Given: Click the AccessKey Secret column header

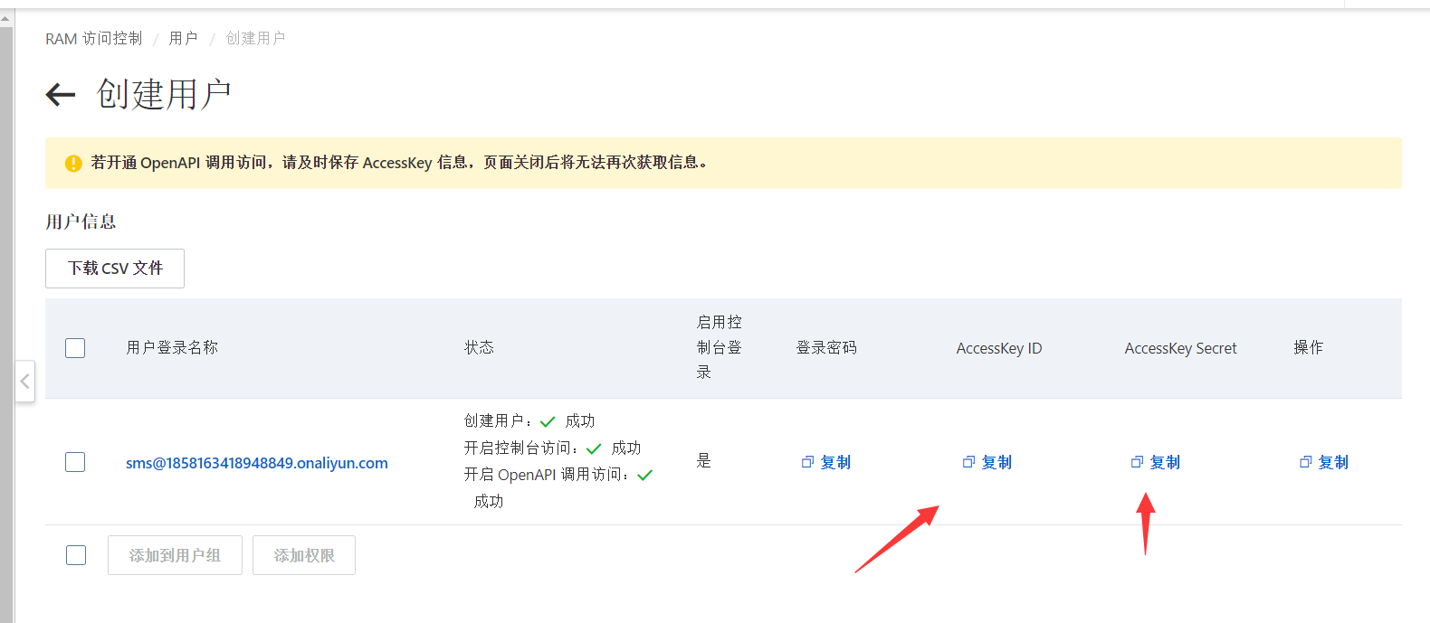Looking at the screenshot, I should (x=1180, y=348).
